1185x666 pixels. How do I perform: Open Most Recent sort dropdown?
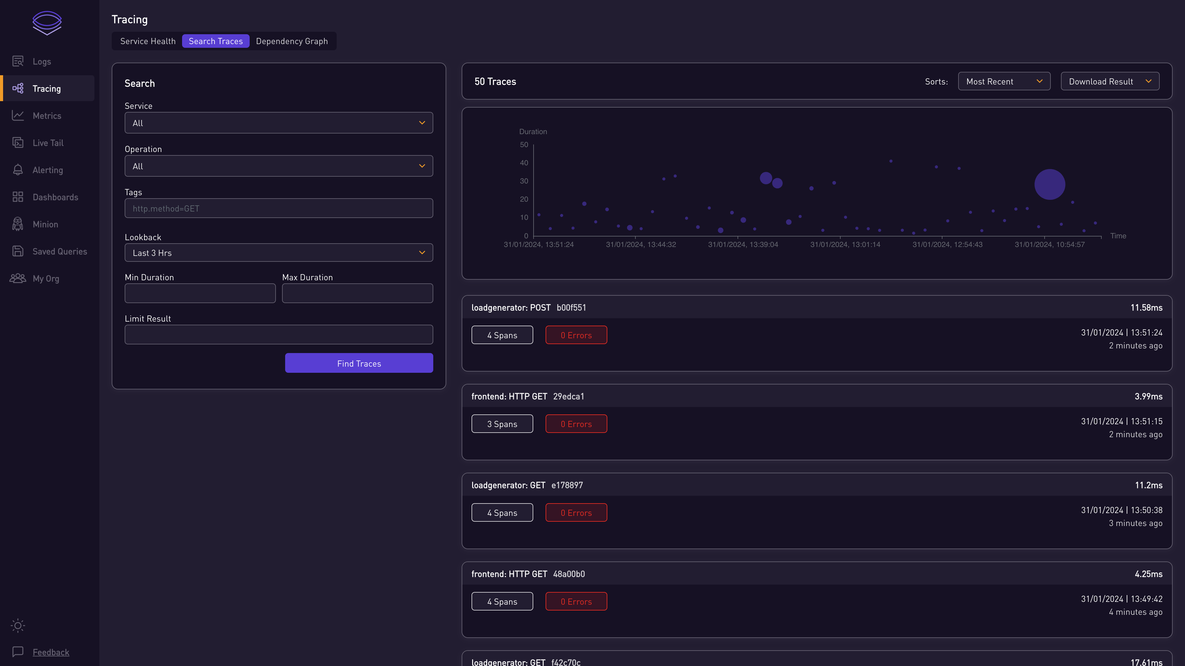coord(1004,81)
